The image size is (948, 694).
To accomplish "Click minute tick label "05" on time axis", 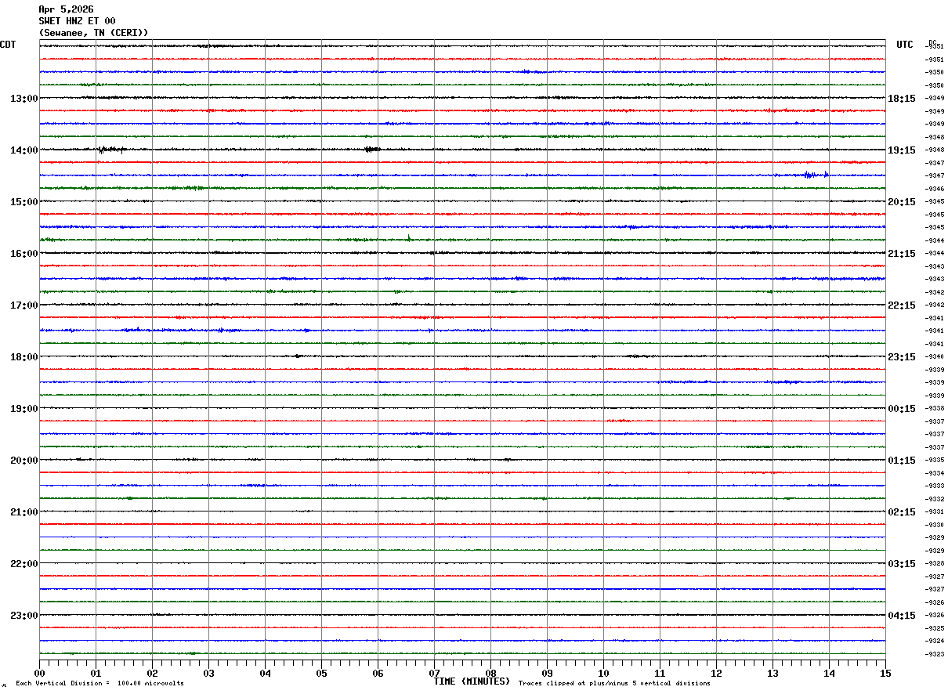I will 321,673.
